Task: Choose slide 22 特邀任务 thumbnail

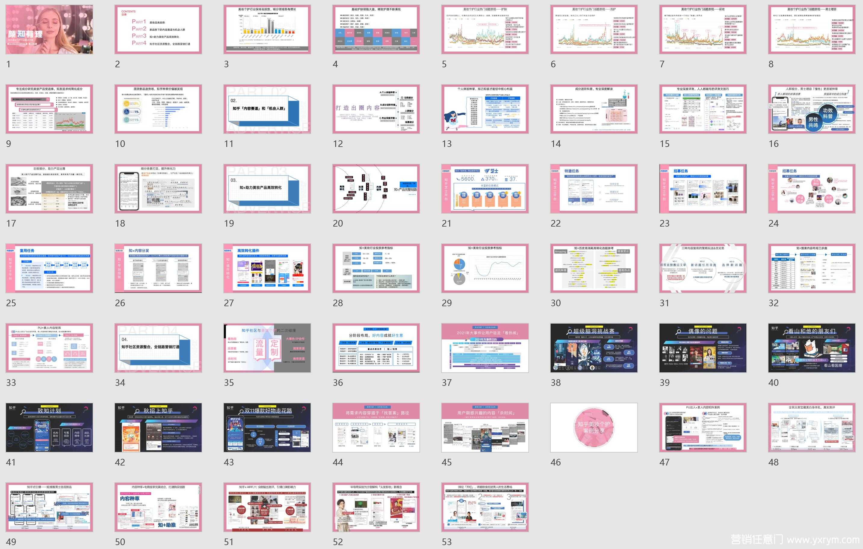Action: click(594, 189)
